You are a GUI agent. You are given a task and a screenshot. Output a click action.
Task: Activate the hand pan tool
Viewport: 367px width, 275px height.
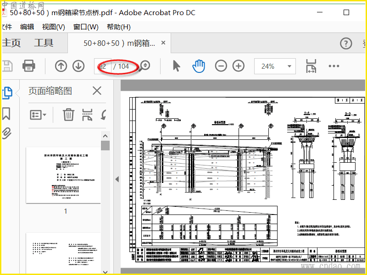199,66
